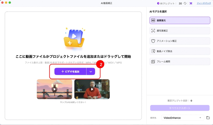Screen dimensions: 213x125
Task: Expand the arrow next to ビデオを追加
Action: pos(91,72)
